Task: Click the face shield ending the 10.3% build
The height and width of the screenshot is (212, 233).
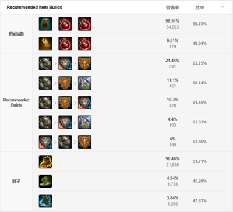Action: pyautogui.click(x=84, y=103)
